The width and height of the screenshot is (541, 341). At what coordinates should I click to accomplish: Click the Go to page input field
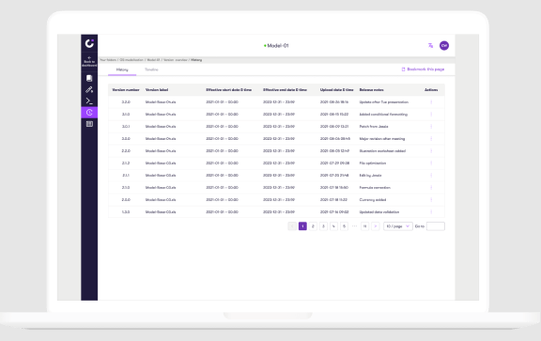436,226
